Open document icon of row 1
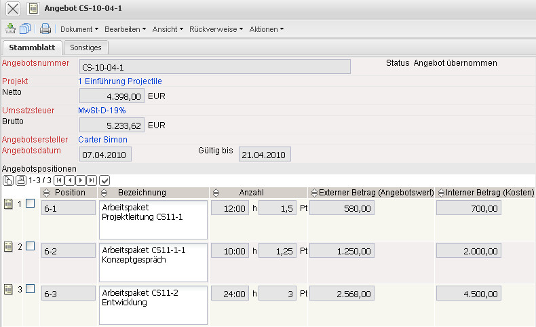Screen dimensions: 536x327 (8, 204)
